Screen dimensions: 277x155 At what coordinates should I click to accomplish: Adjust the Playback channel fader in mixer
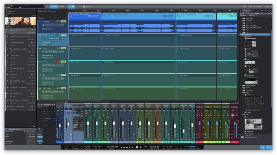(60, 125)
